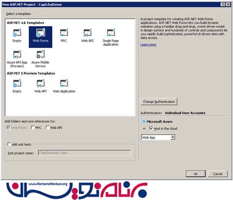Click the ASP.NET 5 Preview Templates heading
Image resolution: width=233 pixels, height=200 pixels.
[x=31, y=73]
